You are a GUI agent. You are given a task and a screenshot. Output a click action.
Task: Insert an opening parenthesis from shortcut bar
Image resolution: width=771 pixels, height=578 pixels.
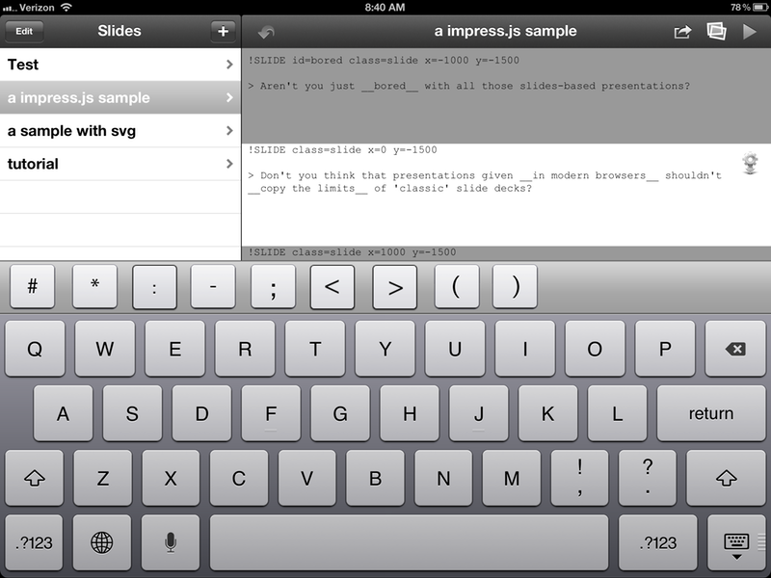[456, 286]
